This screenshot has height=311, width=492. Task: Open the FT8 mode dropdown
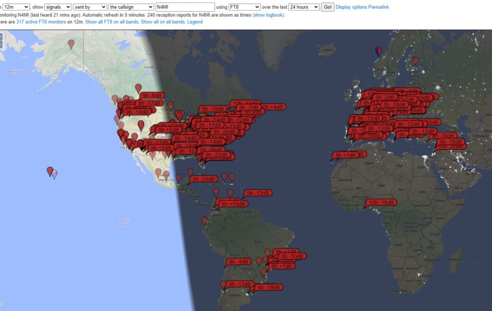point(244,7)
